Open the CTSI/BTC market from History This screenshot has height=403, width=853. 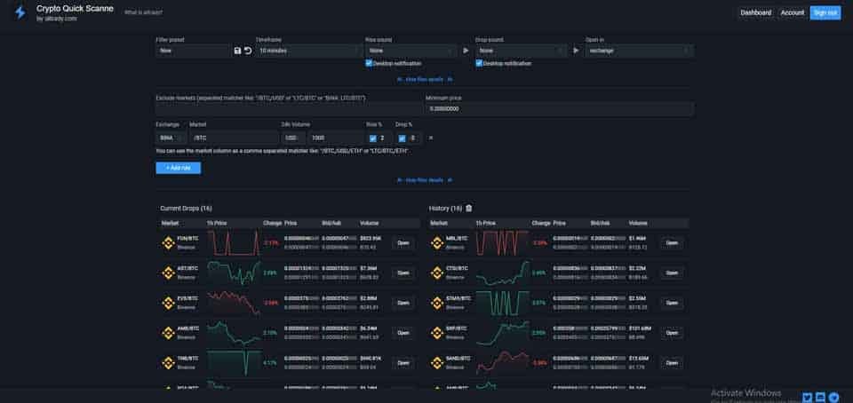[672, 273]
